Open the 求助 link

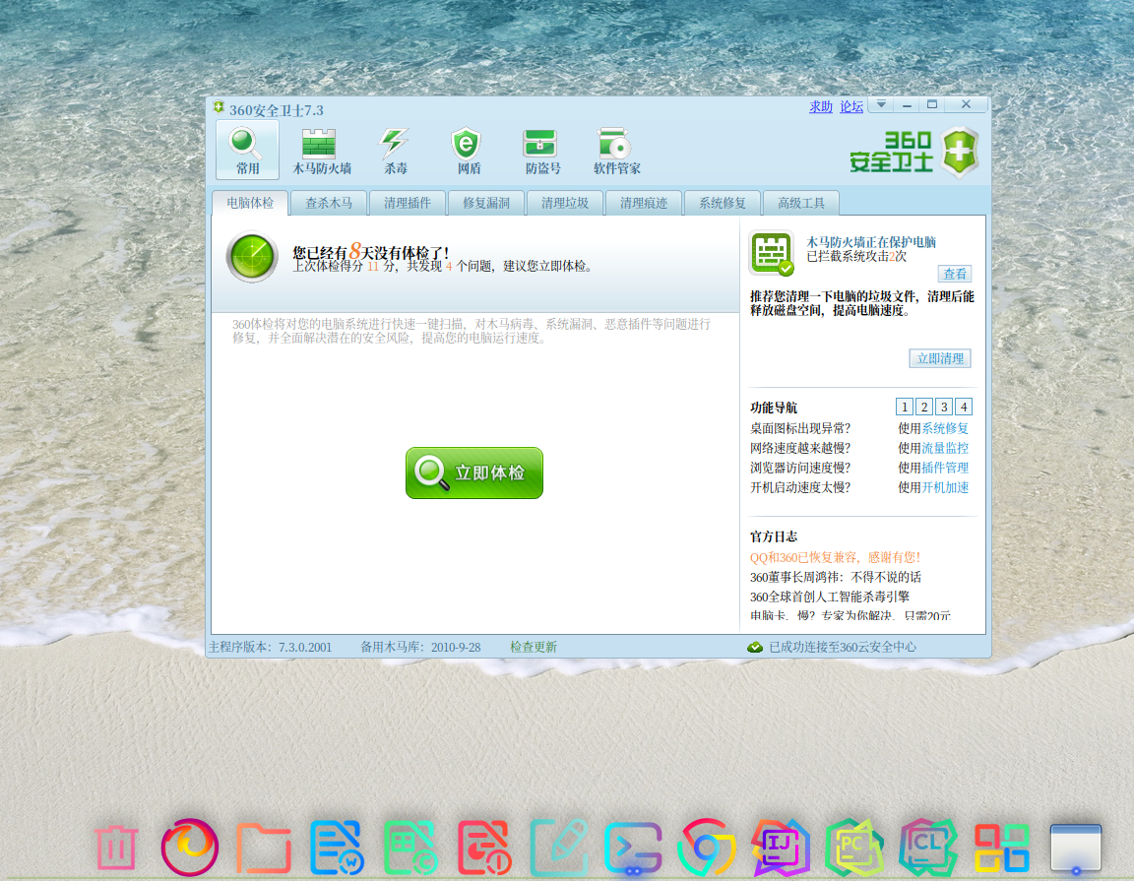tap(821, 106)
